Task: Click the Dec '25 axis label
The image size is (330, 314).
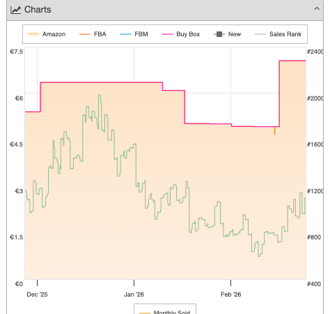Action: 37,294
